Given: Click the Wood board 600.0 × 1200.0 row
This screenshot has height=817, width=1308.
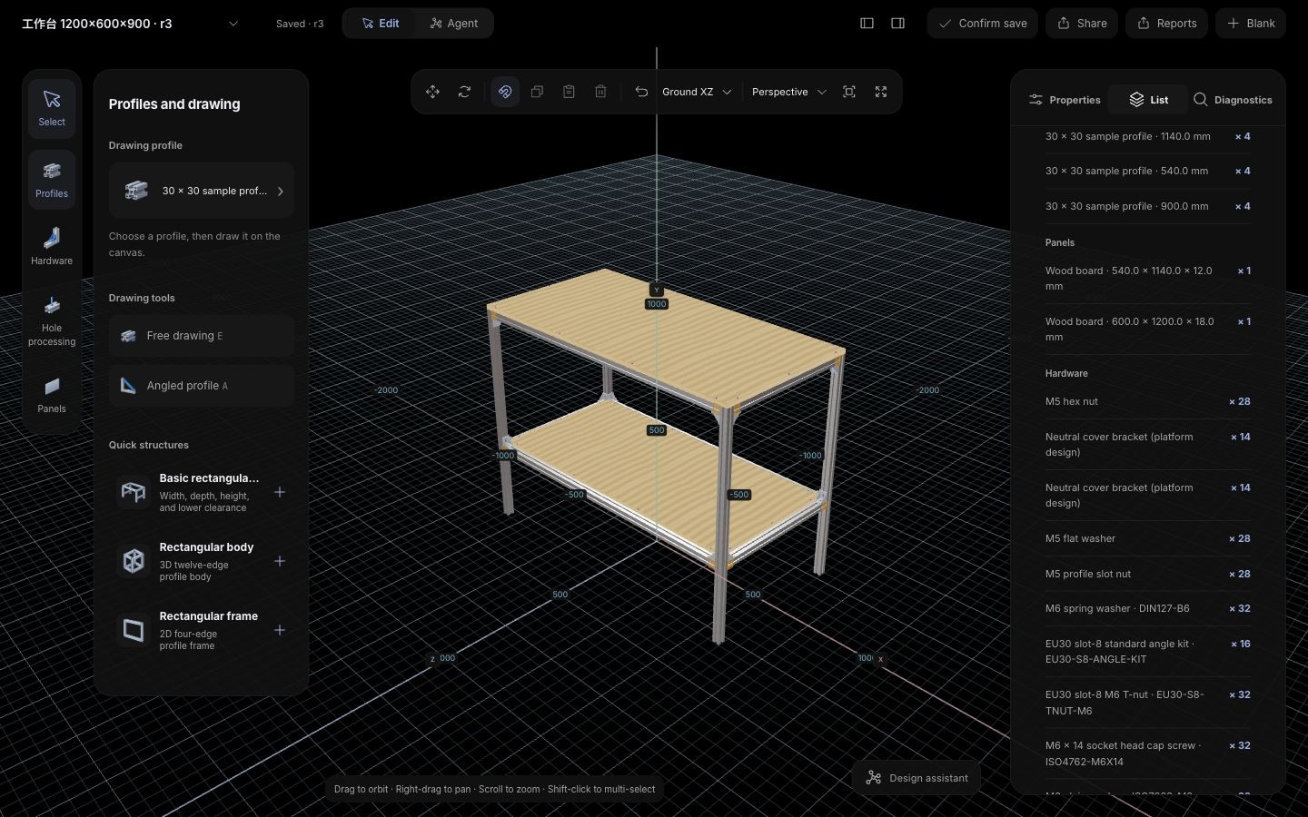Looking at the screenshot, I should pyautogui.click(x=1148, y=329).
